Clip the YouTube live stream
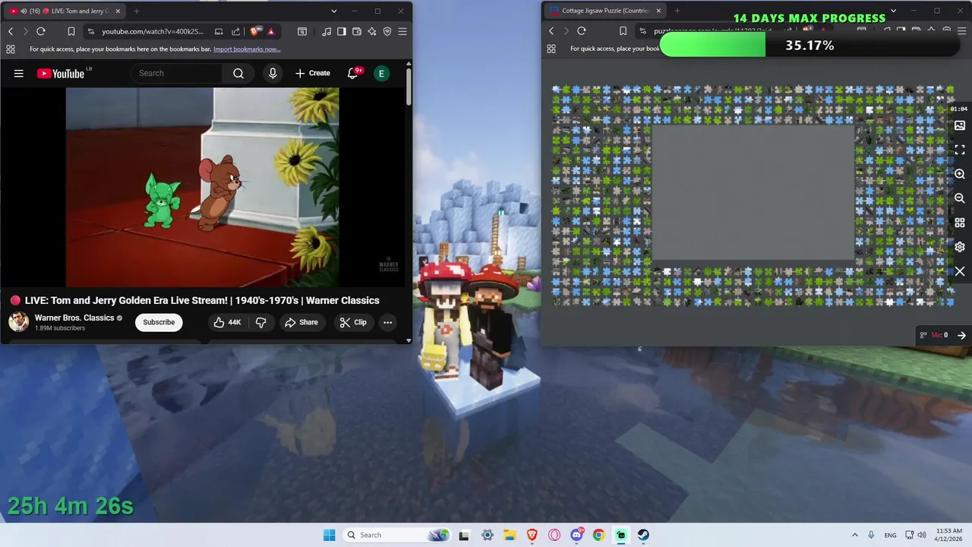 click(x=353, y=322)
